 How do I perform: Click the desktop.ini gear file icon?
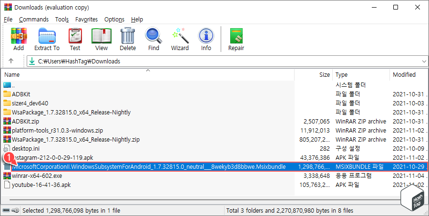(x=7, y=148)
